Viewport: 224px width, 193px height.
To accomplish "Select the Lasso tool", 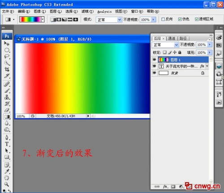I will point(7,56).
